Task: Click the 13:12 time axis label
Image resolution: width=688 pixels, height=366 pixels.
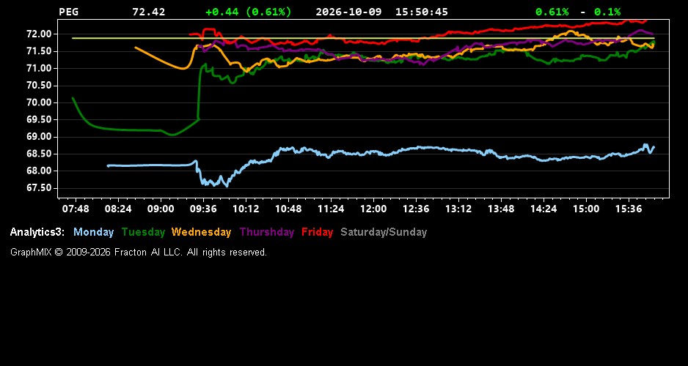Action: coord(458,209)
